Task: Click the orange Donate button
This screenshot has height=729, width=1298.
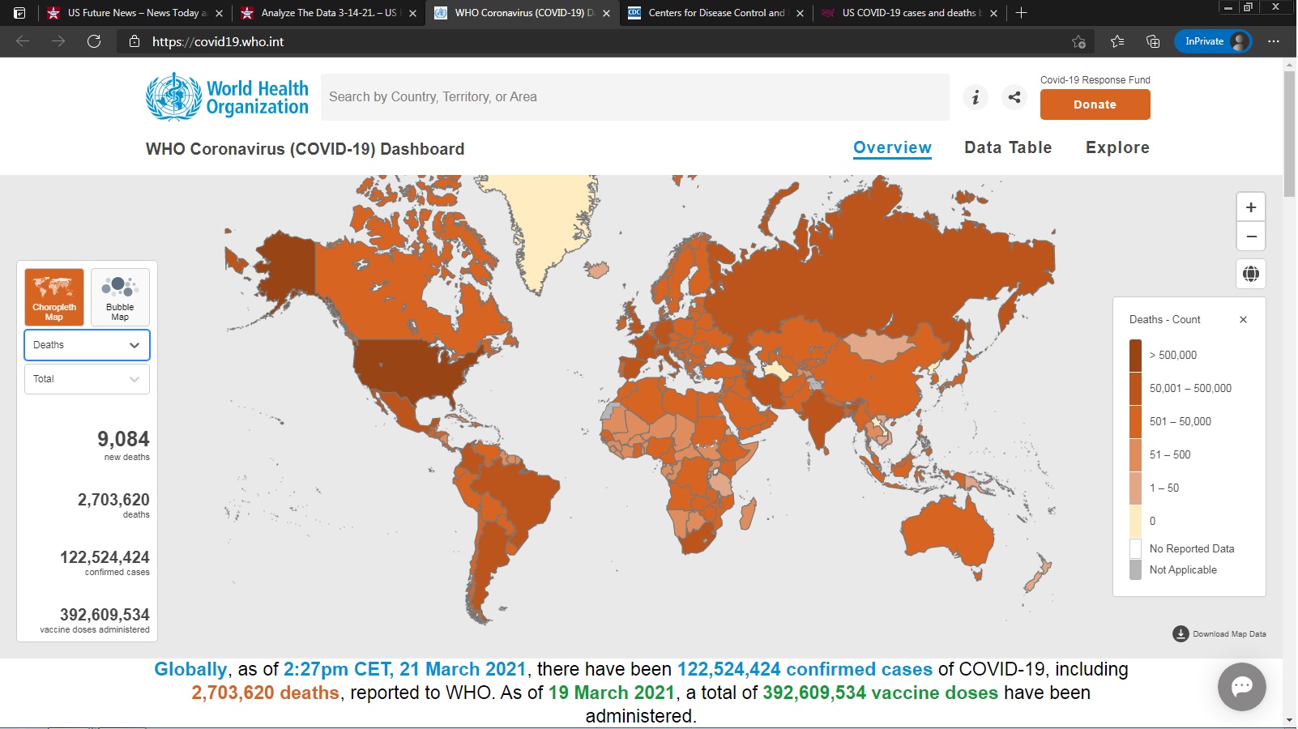Action: (x=1095, y=104)
